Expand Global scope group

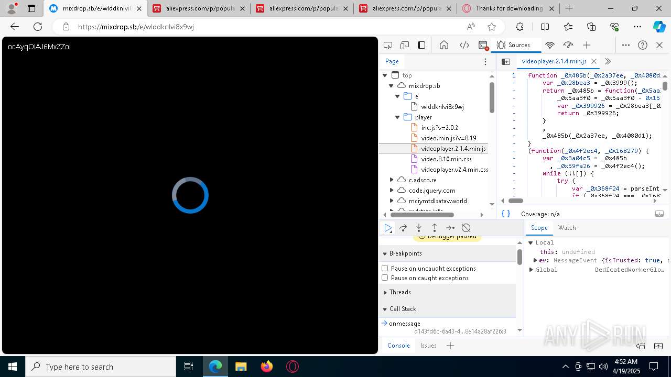tap(531, 270)
